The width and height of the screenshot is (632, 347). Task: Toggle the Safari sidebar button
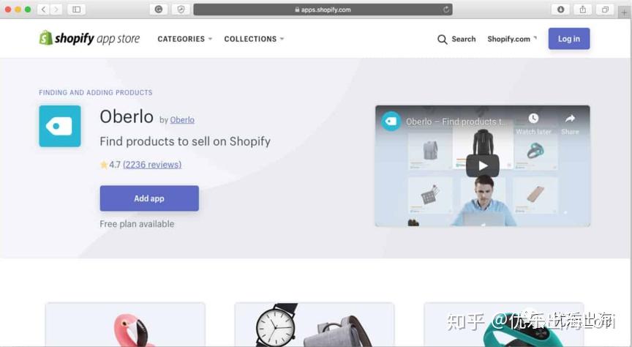coord(76,10)
